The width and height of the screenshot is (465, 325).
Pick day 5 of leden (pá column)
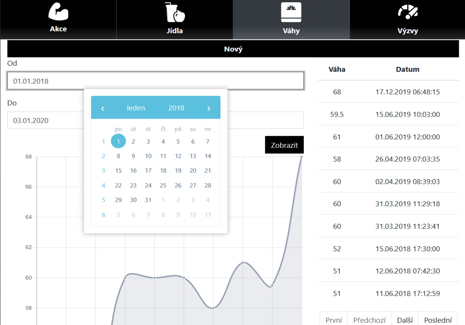click(178, 141)
